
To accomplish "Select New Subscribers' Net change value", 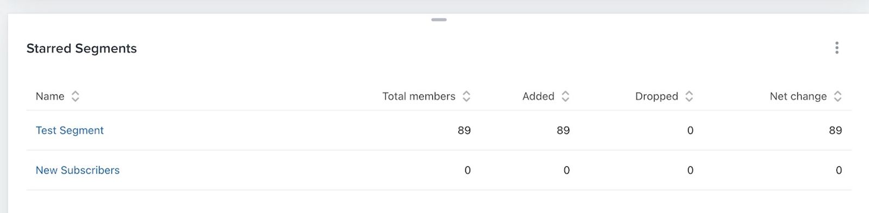I will point(839,170).
